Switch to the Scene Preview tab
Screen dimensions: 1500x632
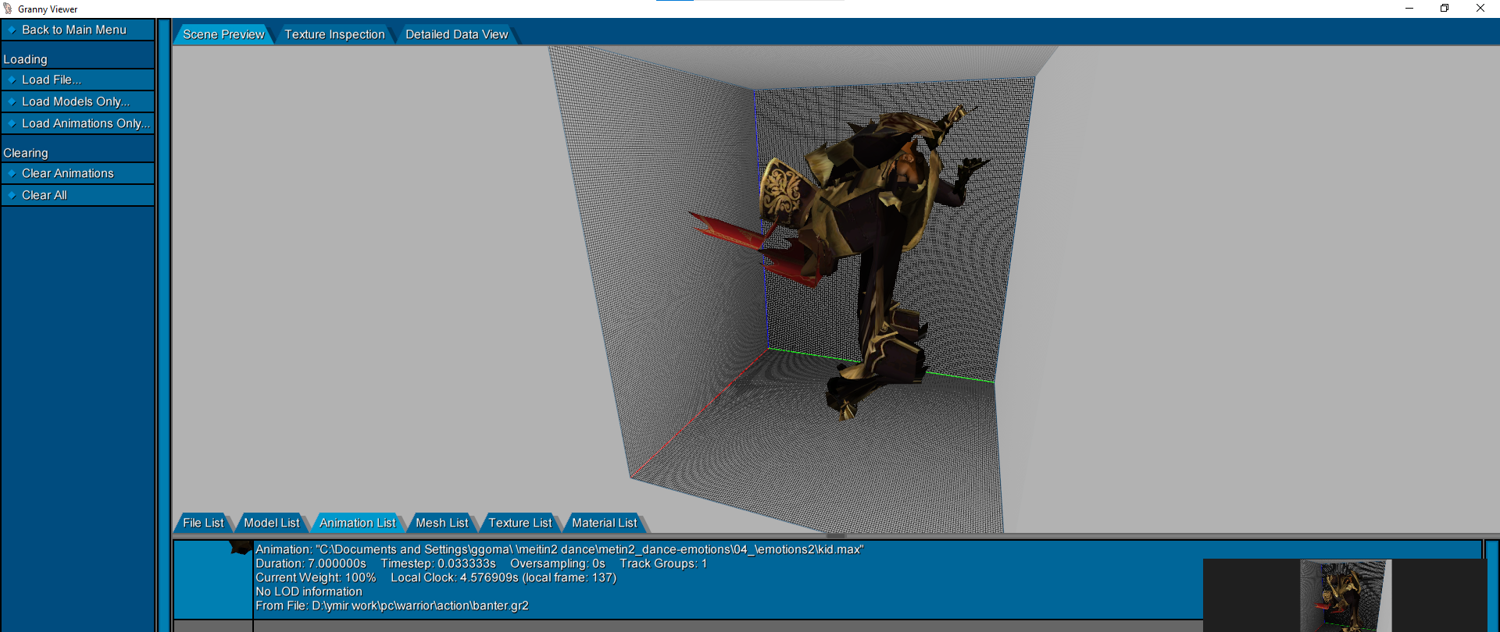point(223,34)
